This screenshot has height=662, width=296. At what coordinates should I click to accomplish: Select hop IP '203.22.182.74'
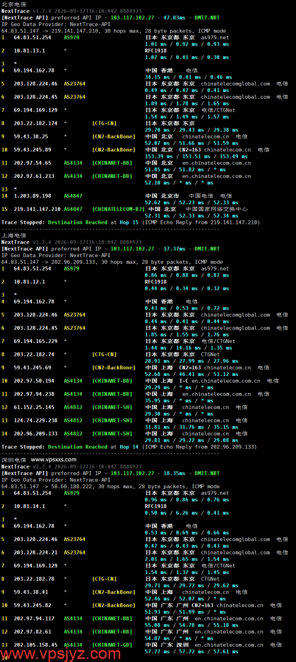34,354
